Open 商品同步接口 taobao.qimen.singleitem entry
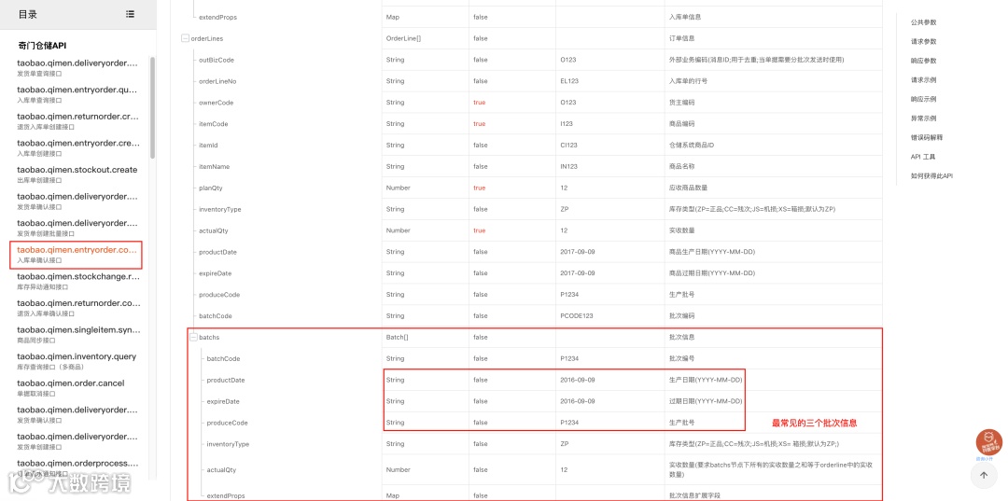Viewport: 1008px width, 501px height. tap(77, 335)
